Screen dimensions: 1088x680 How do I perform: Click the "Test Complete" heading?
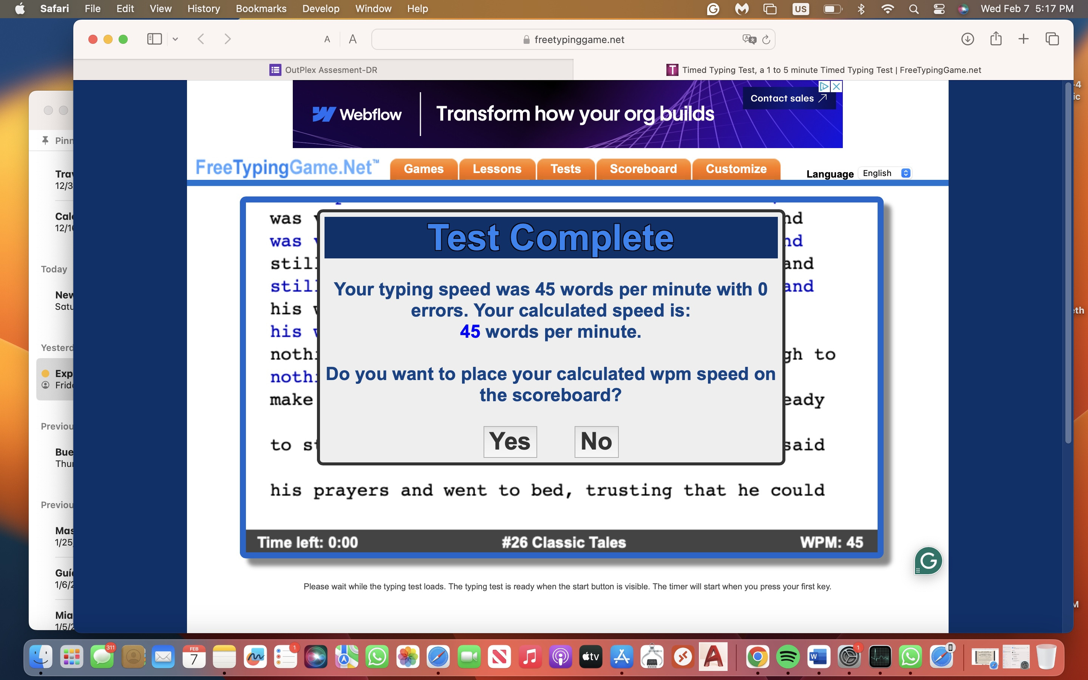[x=551, y=238]
